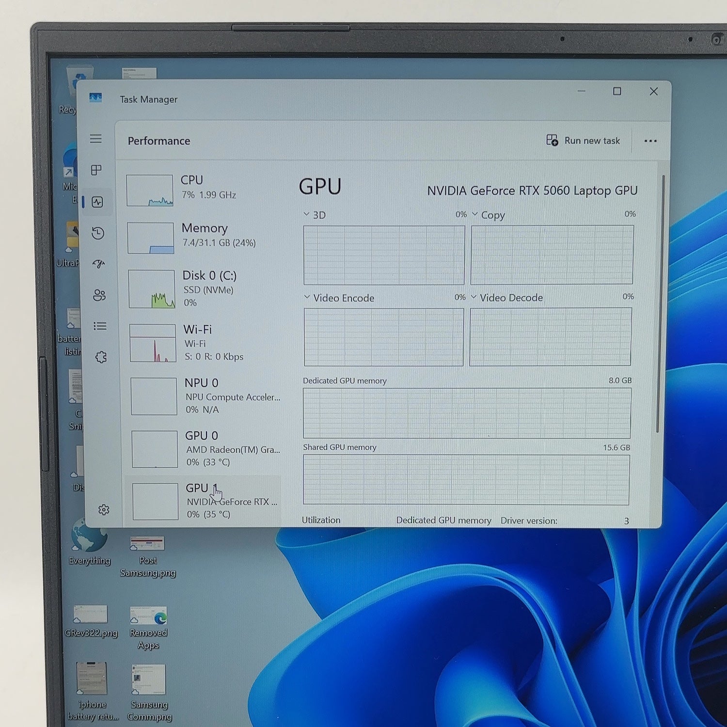Open the Copy engine graph dropdown
727x727 pixels.
point(489,215)
